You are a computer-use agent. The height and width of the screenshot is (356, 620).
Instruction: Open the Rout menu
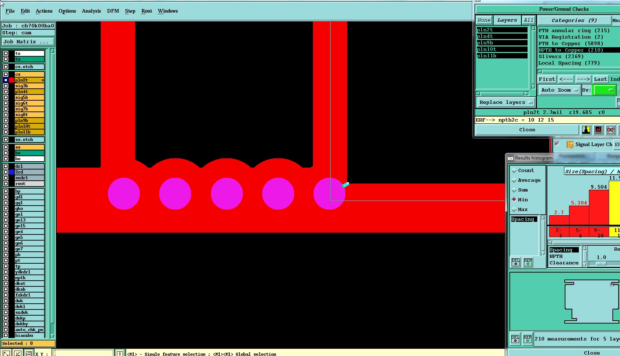click(x=147, y=11)
